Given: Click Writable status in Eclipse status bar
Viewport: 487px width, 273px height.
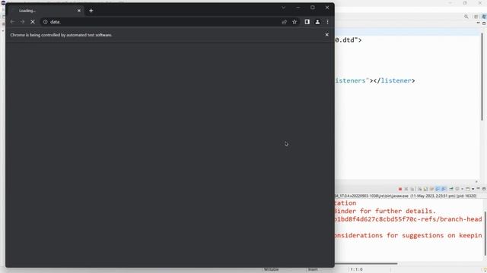Looking at the screenshot, I should click(271, 270).
